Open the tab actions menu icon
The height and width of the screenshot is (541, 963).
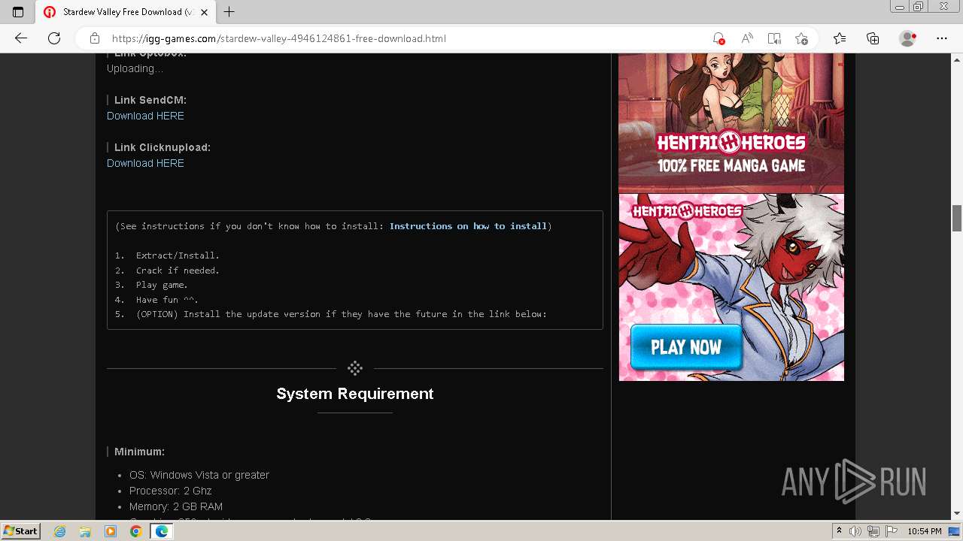coord(18,12)
